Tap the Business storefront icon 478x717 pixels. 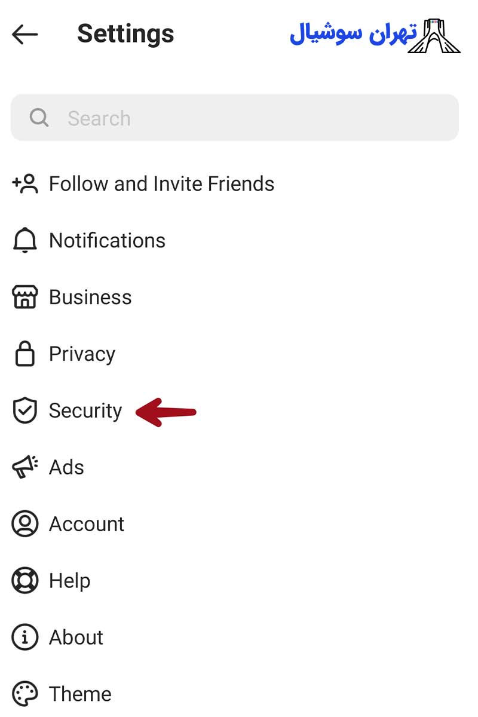click(x=25, y=297)
